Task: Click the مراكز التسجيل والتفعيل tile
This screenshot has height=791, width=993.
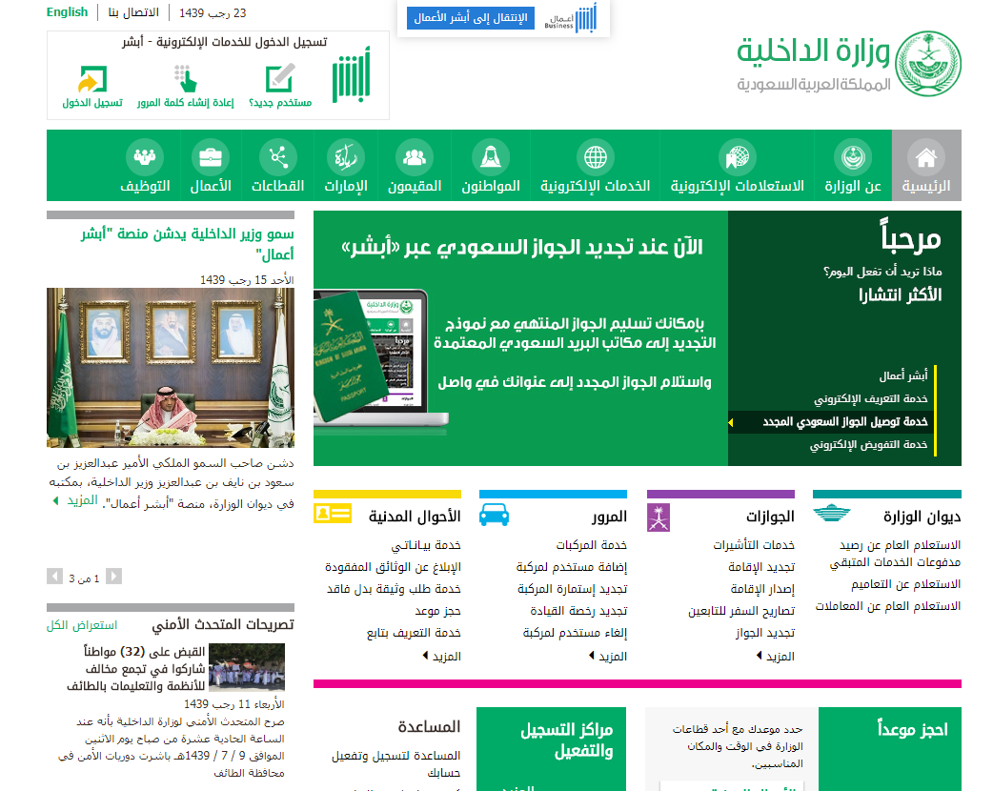Action: (551, 748)
